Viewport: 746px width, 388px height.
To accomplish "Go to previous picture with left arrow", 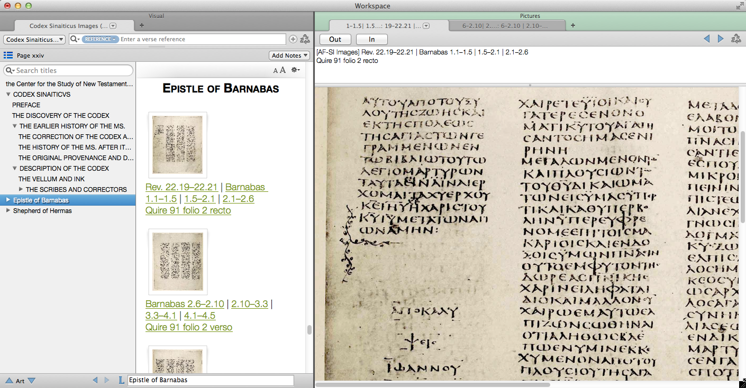I will point(706,39).
